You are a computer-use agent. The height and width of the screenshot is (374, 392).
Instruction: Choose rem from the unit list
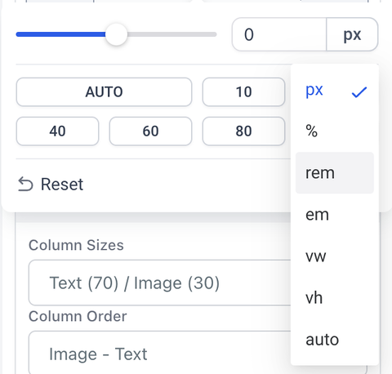335,173
